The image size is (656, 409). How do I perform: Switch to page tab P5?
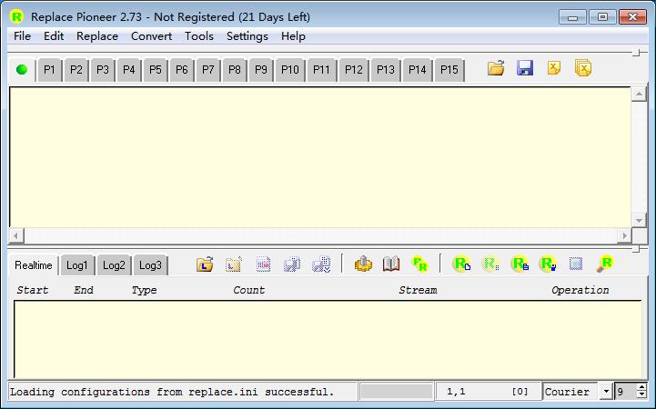click(x=156, y=70)
